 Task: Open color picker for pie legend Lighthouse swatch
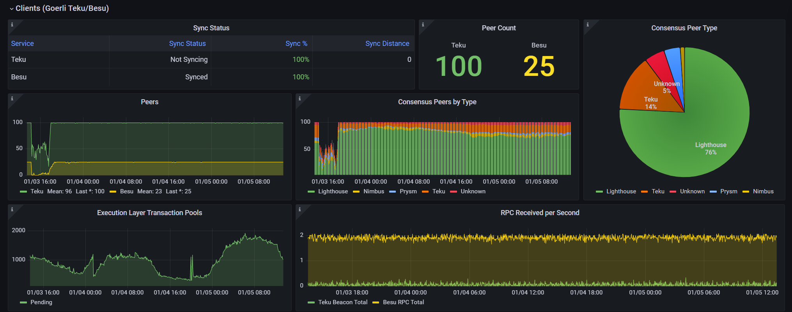[599, 192]
